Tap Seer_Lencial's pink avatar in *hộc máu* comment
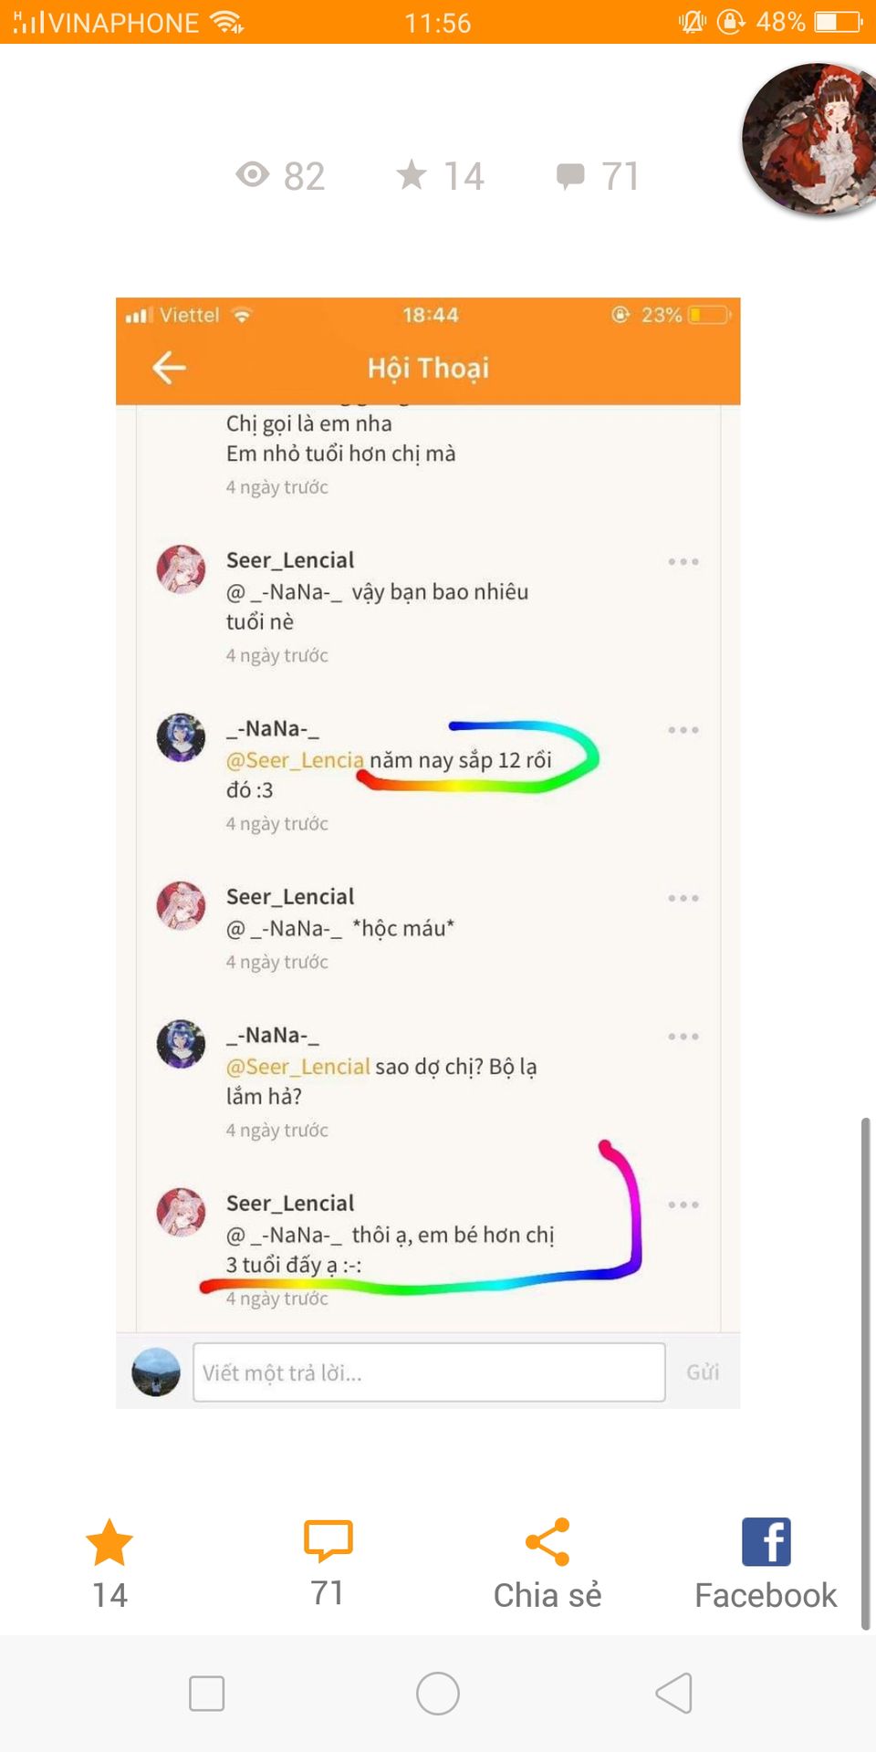 pyautogui.click(x=181, y=905)
